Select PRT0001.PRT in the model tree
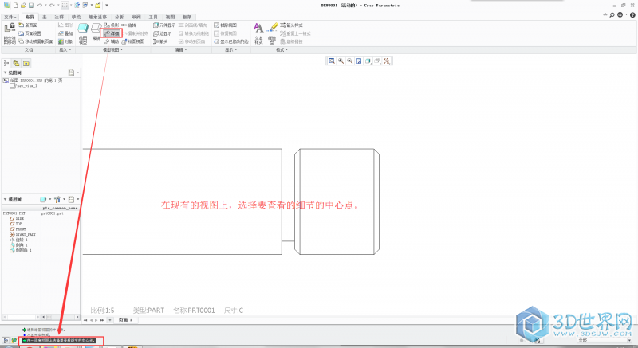The width and height of the screenshot is (638, 348). [14, 213]
